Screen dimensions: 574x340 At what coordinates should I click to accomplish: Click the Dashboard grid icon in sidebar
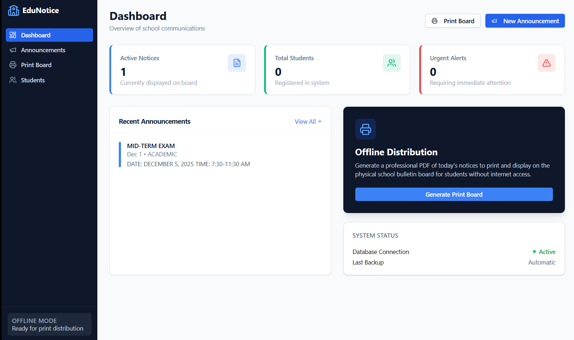(x=13, y=35)
